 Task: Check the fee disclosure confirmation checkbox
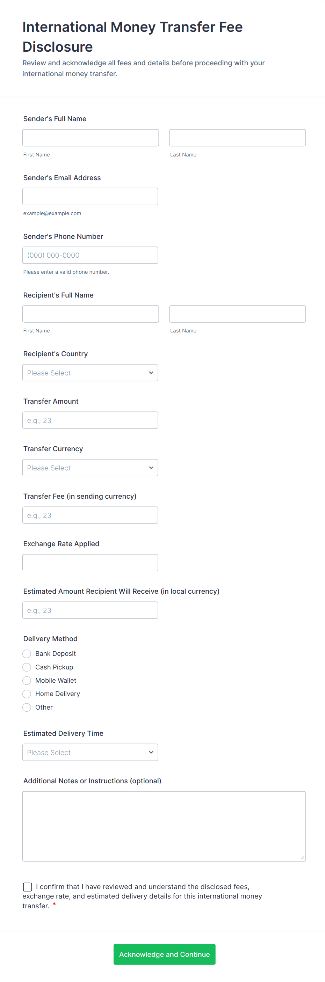[x=28, y=887]
